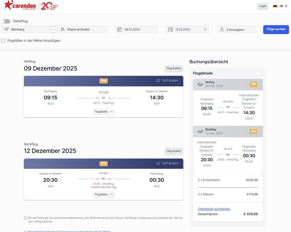The image size is (291, 232).
Task: Click the return date calendar icon
Action: point(170,29)
